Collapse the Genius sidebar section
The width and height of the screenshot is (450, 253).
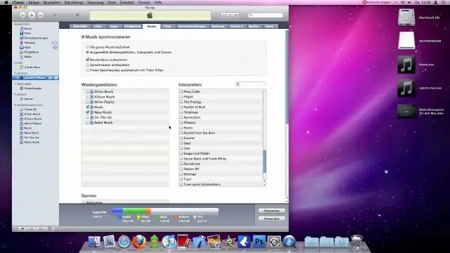(15, 94)
